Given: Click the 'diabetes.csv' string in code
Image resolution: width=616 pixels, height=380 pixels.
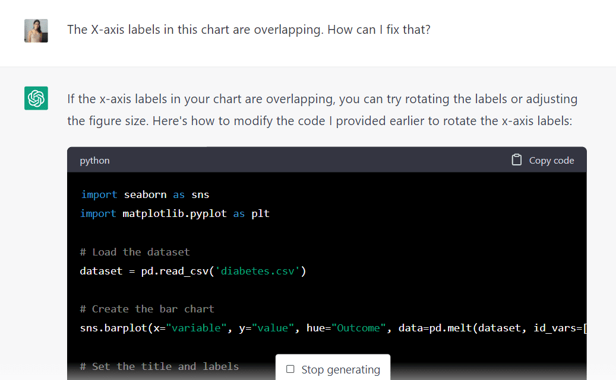Looking at the screenshot, I should coord(257,271).
